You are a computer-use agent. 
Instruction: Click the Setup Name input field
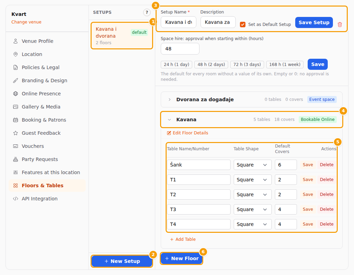(x=179, y=22)
